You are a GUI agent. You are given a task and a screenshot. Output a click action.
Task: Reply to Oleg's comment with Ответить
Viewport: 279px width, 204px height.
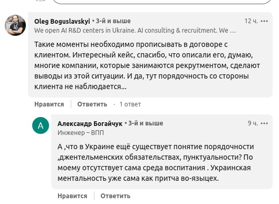[92, 104]
